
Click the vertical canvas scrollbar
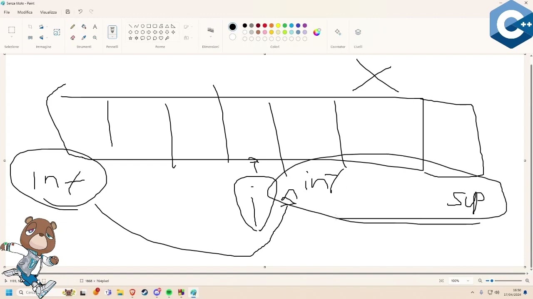click(531, 165)
